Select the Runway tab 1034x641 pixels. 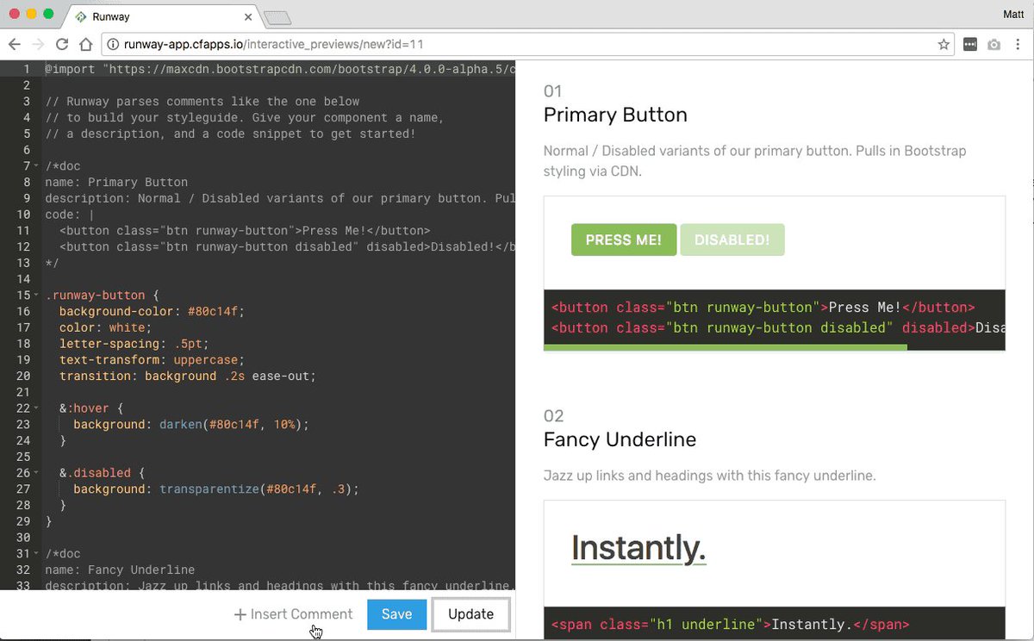tap(162, 16)
